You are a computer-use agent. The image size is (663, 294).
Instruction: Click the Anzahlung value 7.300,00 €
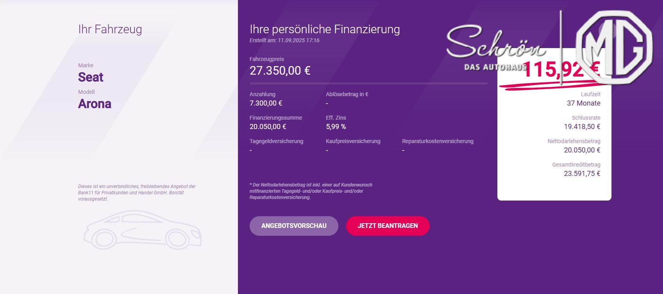click(x=266, y=103)
